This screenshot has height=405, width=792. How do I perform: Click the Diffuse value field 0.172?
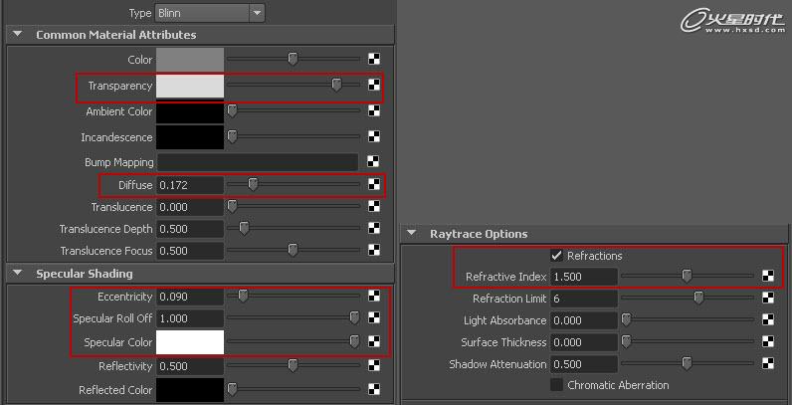(x=190, y=185)
